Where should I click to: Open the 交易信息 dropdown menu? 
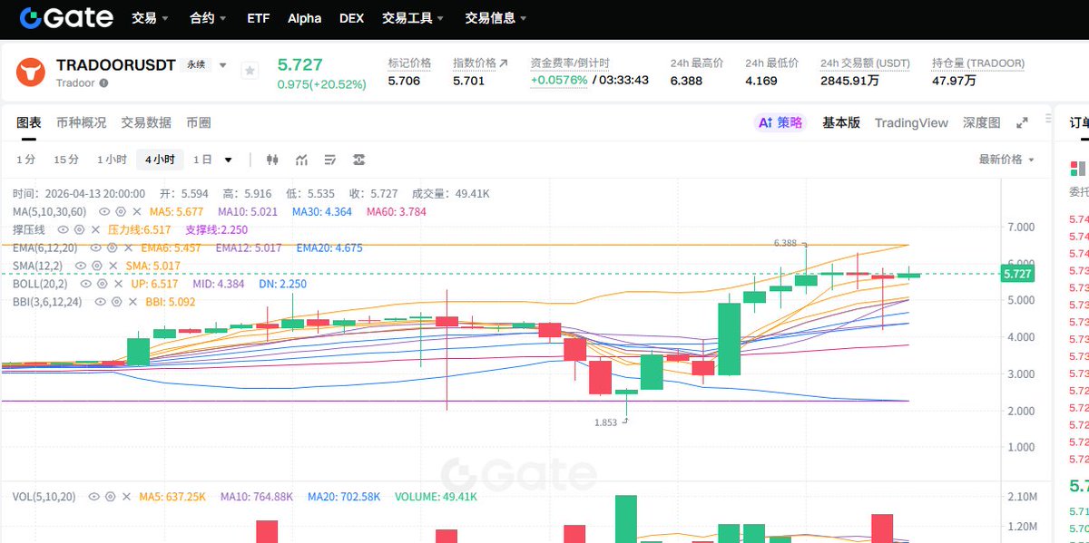point(495,18)
